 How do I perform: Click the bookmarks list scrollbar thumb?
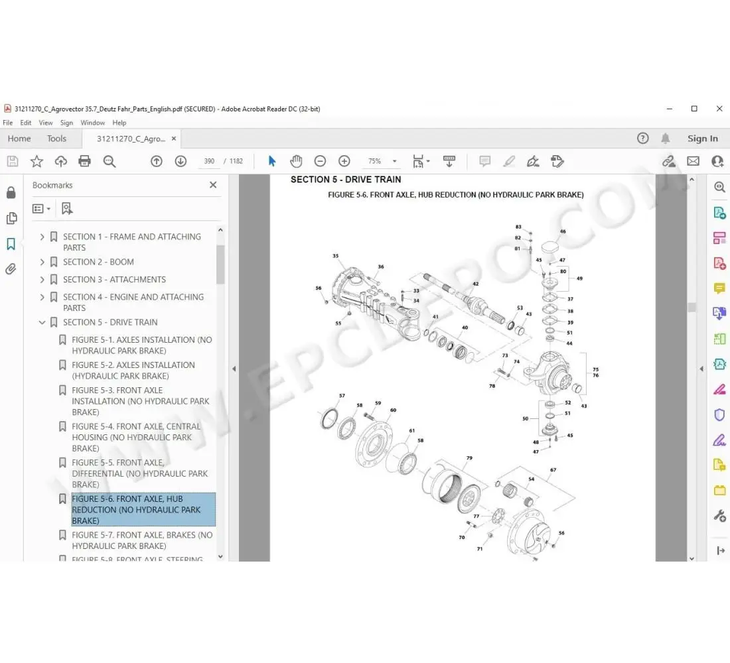220,264
